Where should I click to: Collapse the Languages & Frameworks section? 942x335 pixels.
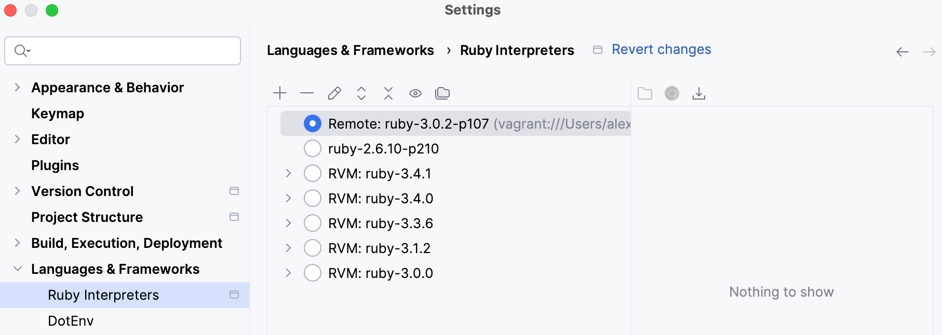pyautogui.click(x=17, y=269)
